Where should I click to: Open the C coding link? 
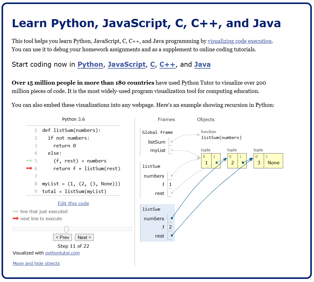tap(152, 64)
